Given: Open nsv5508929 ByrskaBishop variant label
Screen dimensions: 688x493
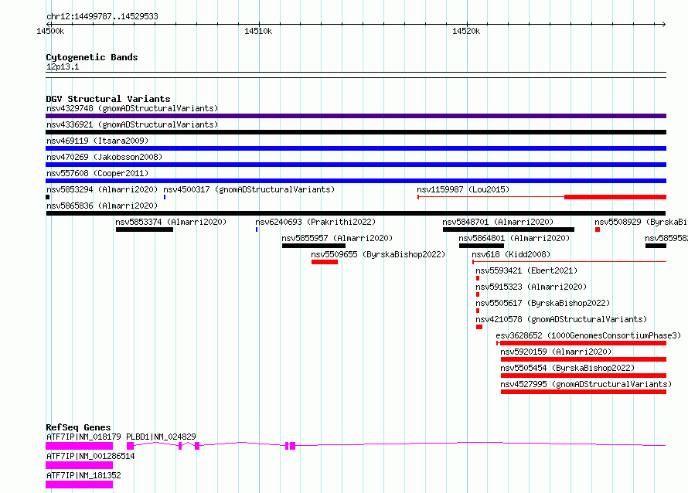Looking at the screenshot, I should (641, 222).
